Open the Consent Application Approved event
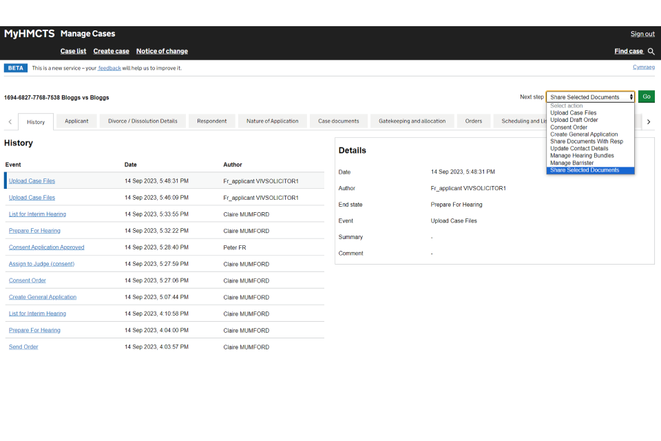661x441 pixels. click(x=46, y=247)
